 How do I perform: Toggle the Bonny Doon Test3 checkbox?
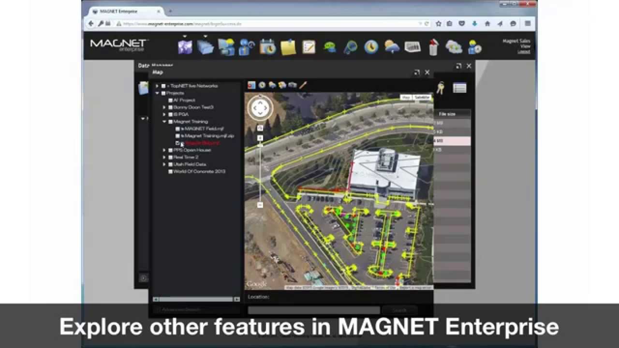pos(170,107)
